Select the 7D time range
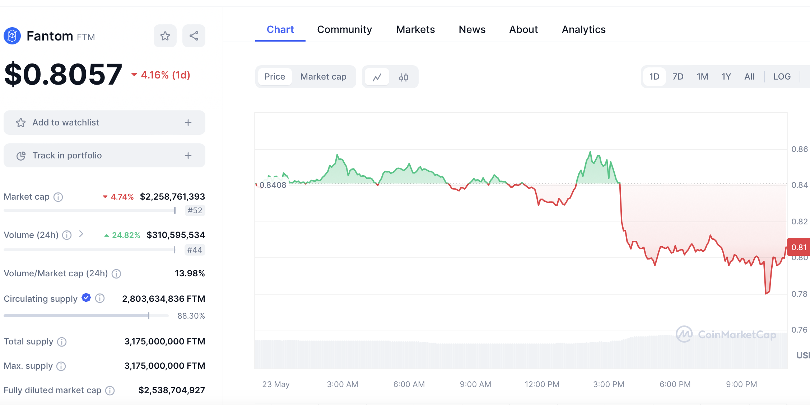This screenshot has height=405, width=810. pyautogui.click(x=678, y=77)
